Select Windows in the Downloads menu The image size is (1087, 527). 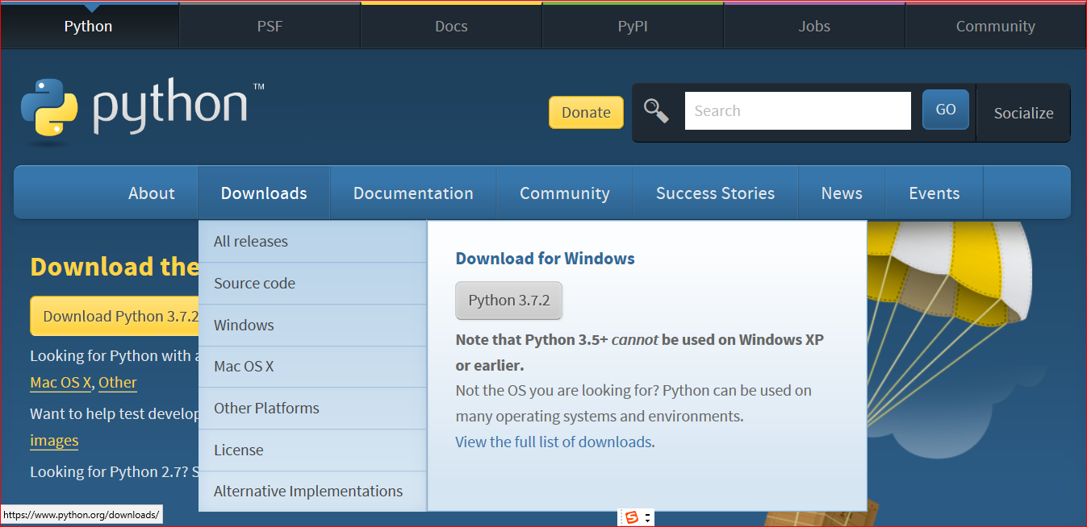[x=312, y=326]
